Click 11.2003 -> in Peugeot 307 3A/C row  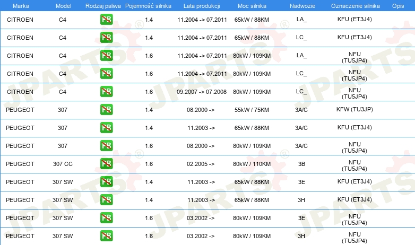click(x=201, y=128)
